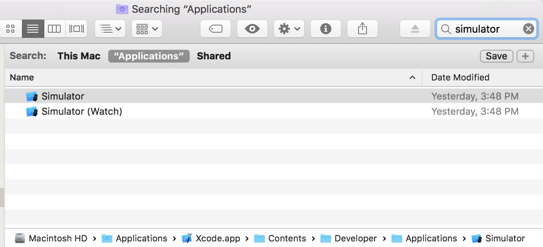Click the Developer folder icon

(x=326, y=238)
